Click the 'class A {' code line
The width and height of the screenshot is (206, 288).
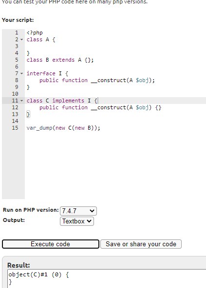pyautogui.click(x=41, y=39)
